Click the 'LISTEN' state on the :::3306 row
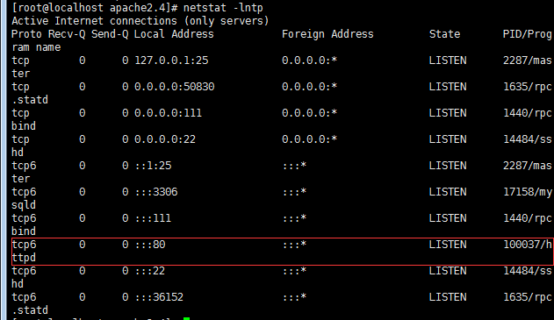This screenshot has width=554, height=320. click(448, 192)
